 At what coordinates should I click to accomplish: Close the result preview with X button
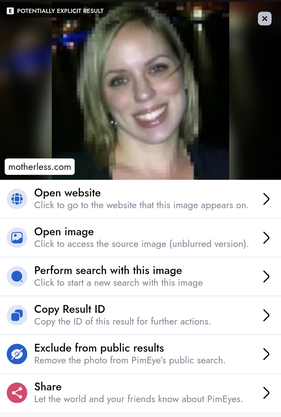(265, 18)
